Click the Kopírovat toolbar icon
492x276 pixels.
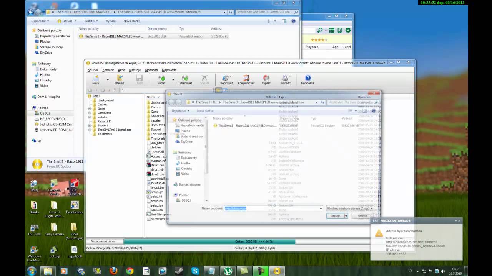tap(226, 80)
